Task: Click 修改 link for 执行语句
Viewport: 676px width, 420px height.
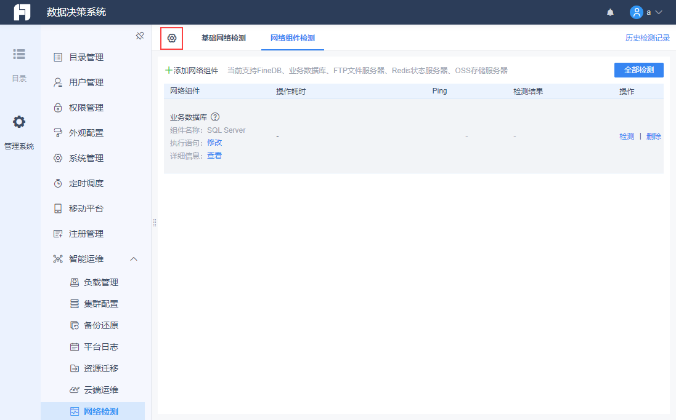Action: click(214, 143)
